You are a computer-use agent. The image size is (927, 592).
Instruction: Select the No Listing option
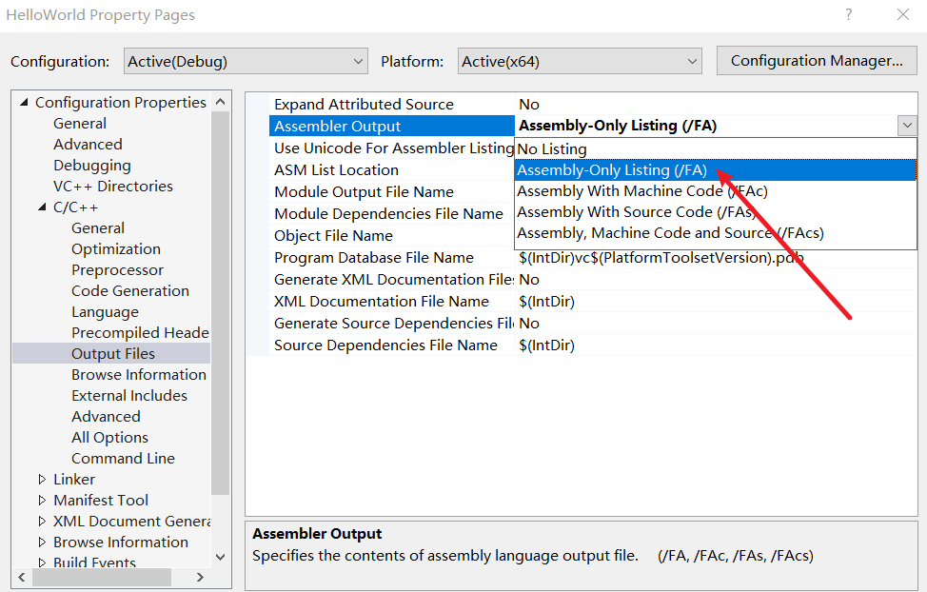coord(552,148)
